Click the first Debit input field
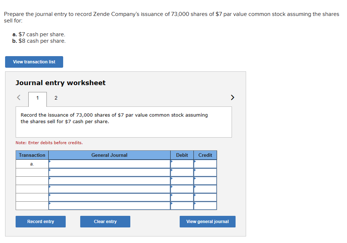The height and width of the screenshot is (243, 347). coord(182,163)
